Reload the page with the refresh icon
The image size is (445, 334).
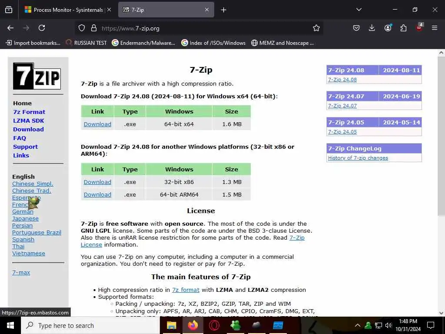(x=42, y=28)
